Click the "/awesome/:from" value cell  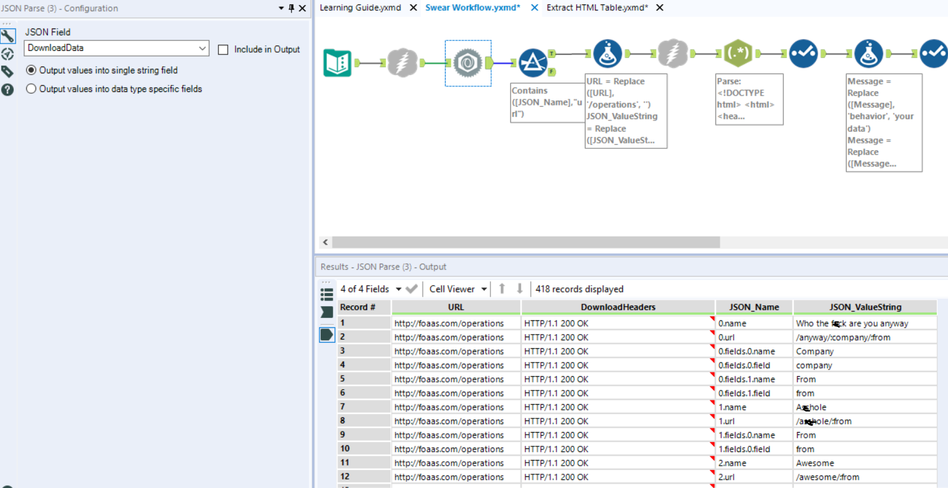pyautogui.click(x=865, y=477)
